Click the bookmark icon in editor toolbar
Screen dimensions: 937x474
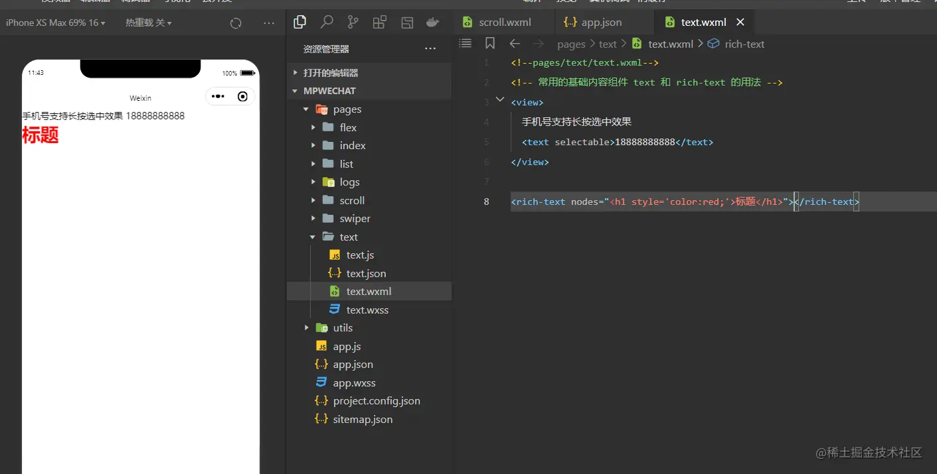(490, 43)
